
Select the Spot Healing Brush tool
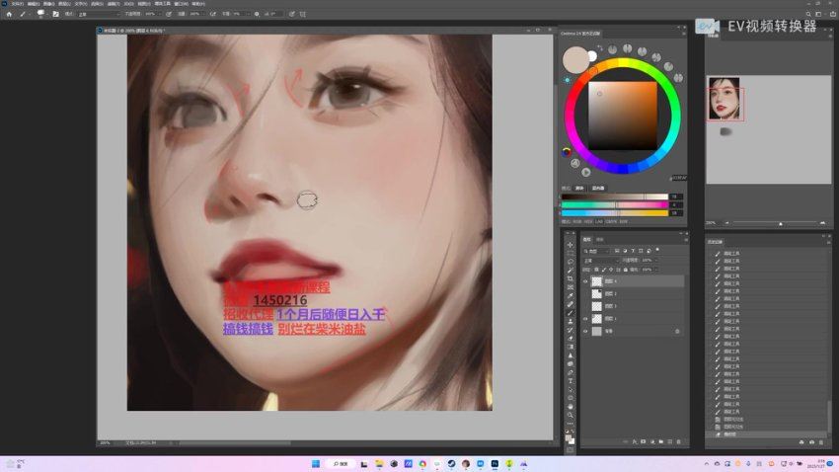[570, 304]
